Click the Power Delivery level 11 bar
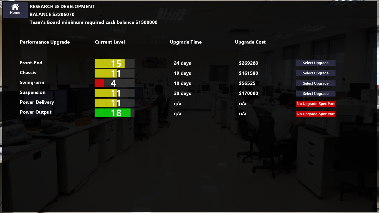379x213 pixels. pyautogui.click(x=115, y=103)
